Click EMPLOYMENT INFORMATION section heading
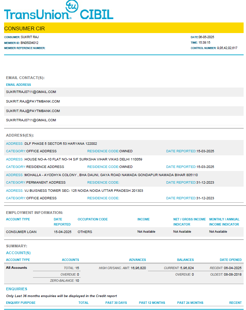The height and width of the screenshot is (310, 246). click(35, 213)
